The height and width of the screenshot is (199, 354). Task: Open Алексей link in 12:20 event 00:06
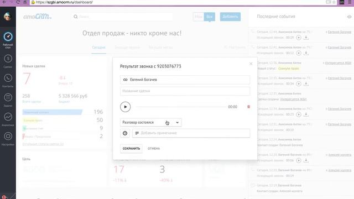click(340, 155)
